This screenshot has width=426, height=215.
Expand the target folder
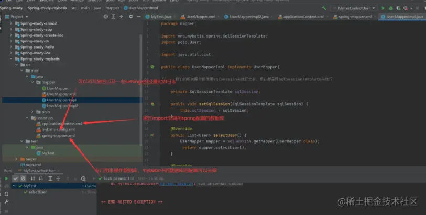pyautogui.click(x=17, y=159)
